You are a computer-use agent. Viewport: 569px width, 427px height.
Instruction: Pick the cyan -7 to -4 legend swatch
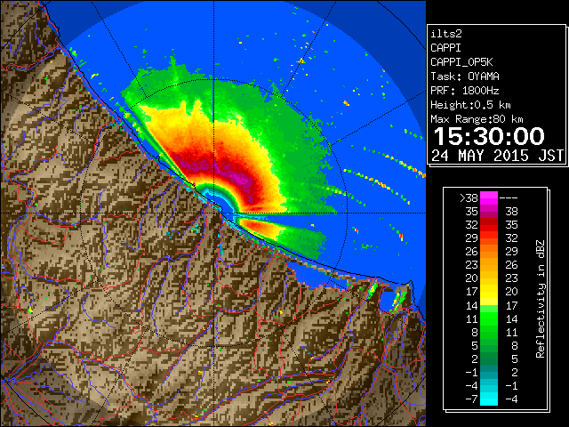(x=489, y=399)
